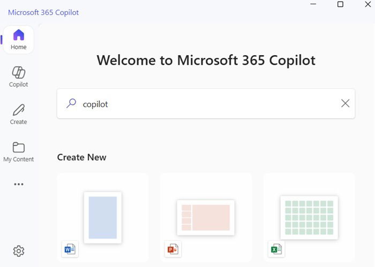Click into the search box containing copilot
The height and width of the screenshot is (267, 375).
click(206, 104)
